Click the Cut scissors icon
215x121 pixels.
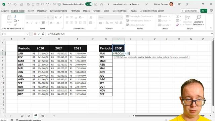click(x=15, y=16)
